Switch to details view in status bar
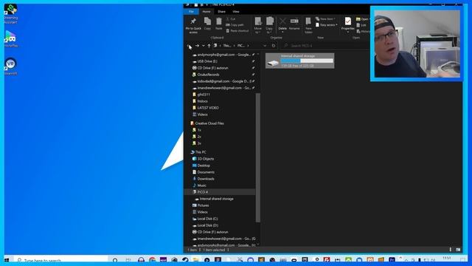This screenshot has width=472, height=266. 451,250
